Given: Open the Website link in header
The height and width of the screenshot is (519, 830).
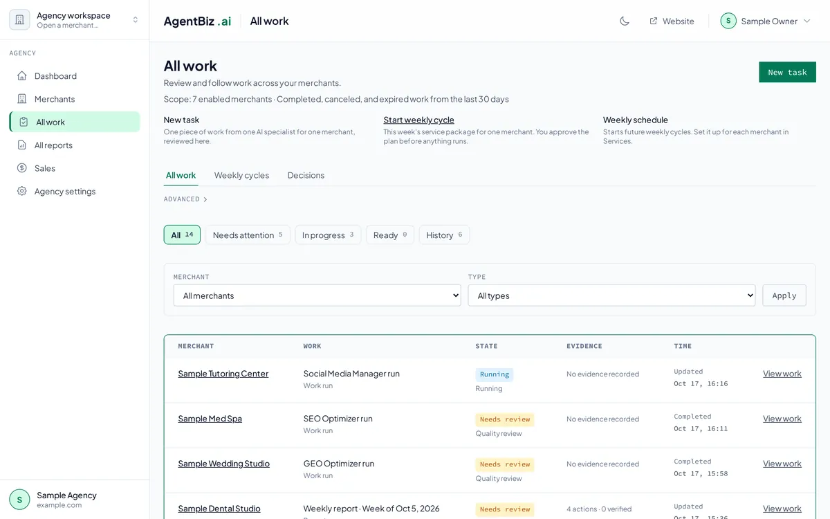Looking at the screenshot, I should pyautogui.click(x=672, y=21).
